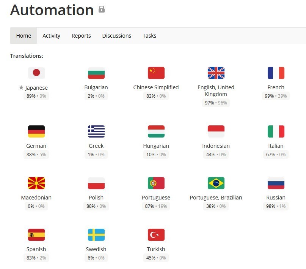Click the Bulgaria flag icon
Image resolution: width=306 pixels, height=269 pixels.
click(96, 73)
